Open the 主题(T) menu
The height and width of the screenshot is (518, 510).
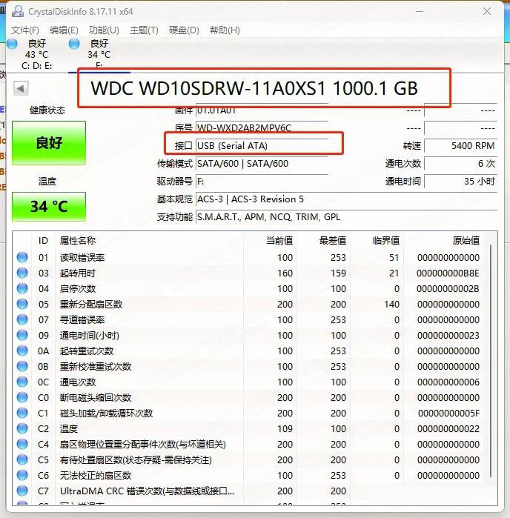[x=144, y=30]
